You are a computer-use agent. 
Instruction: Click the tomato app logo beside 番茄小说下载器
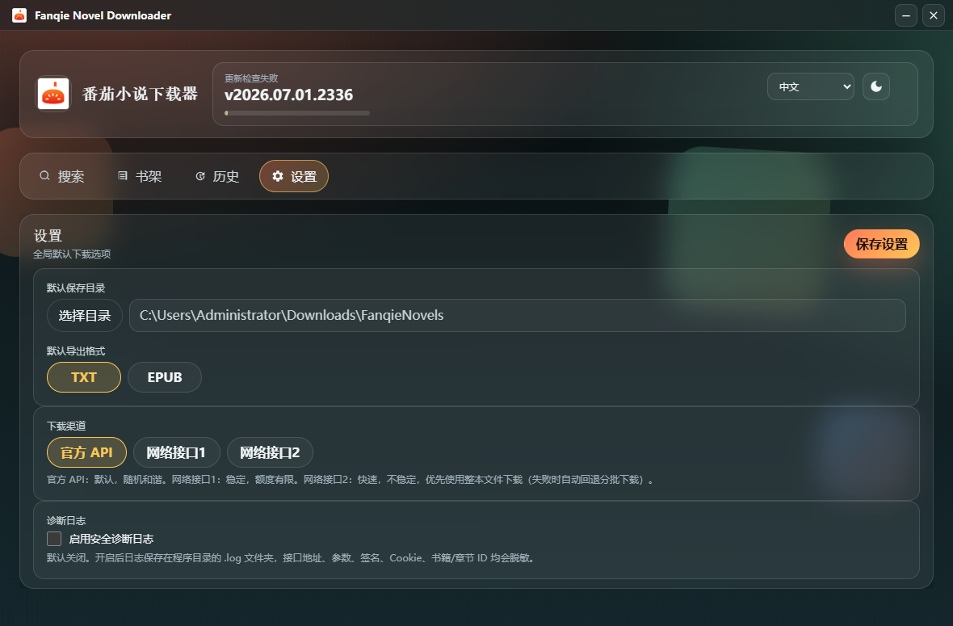click(52, 94)
